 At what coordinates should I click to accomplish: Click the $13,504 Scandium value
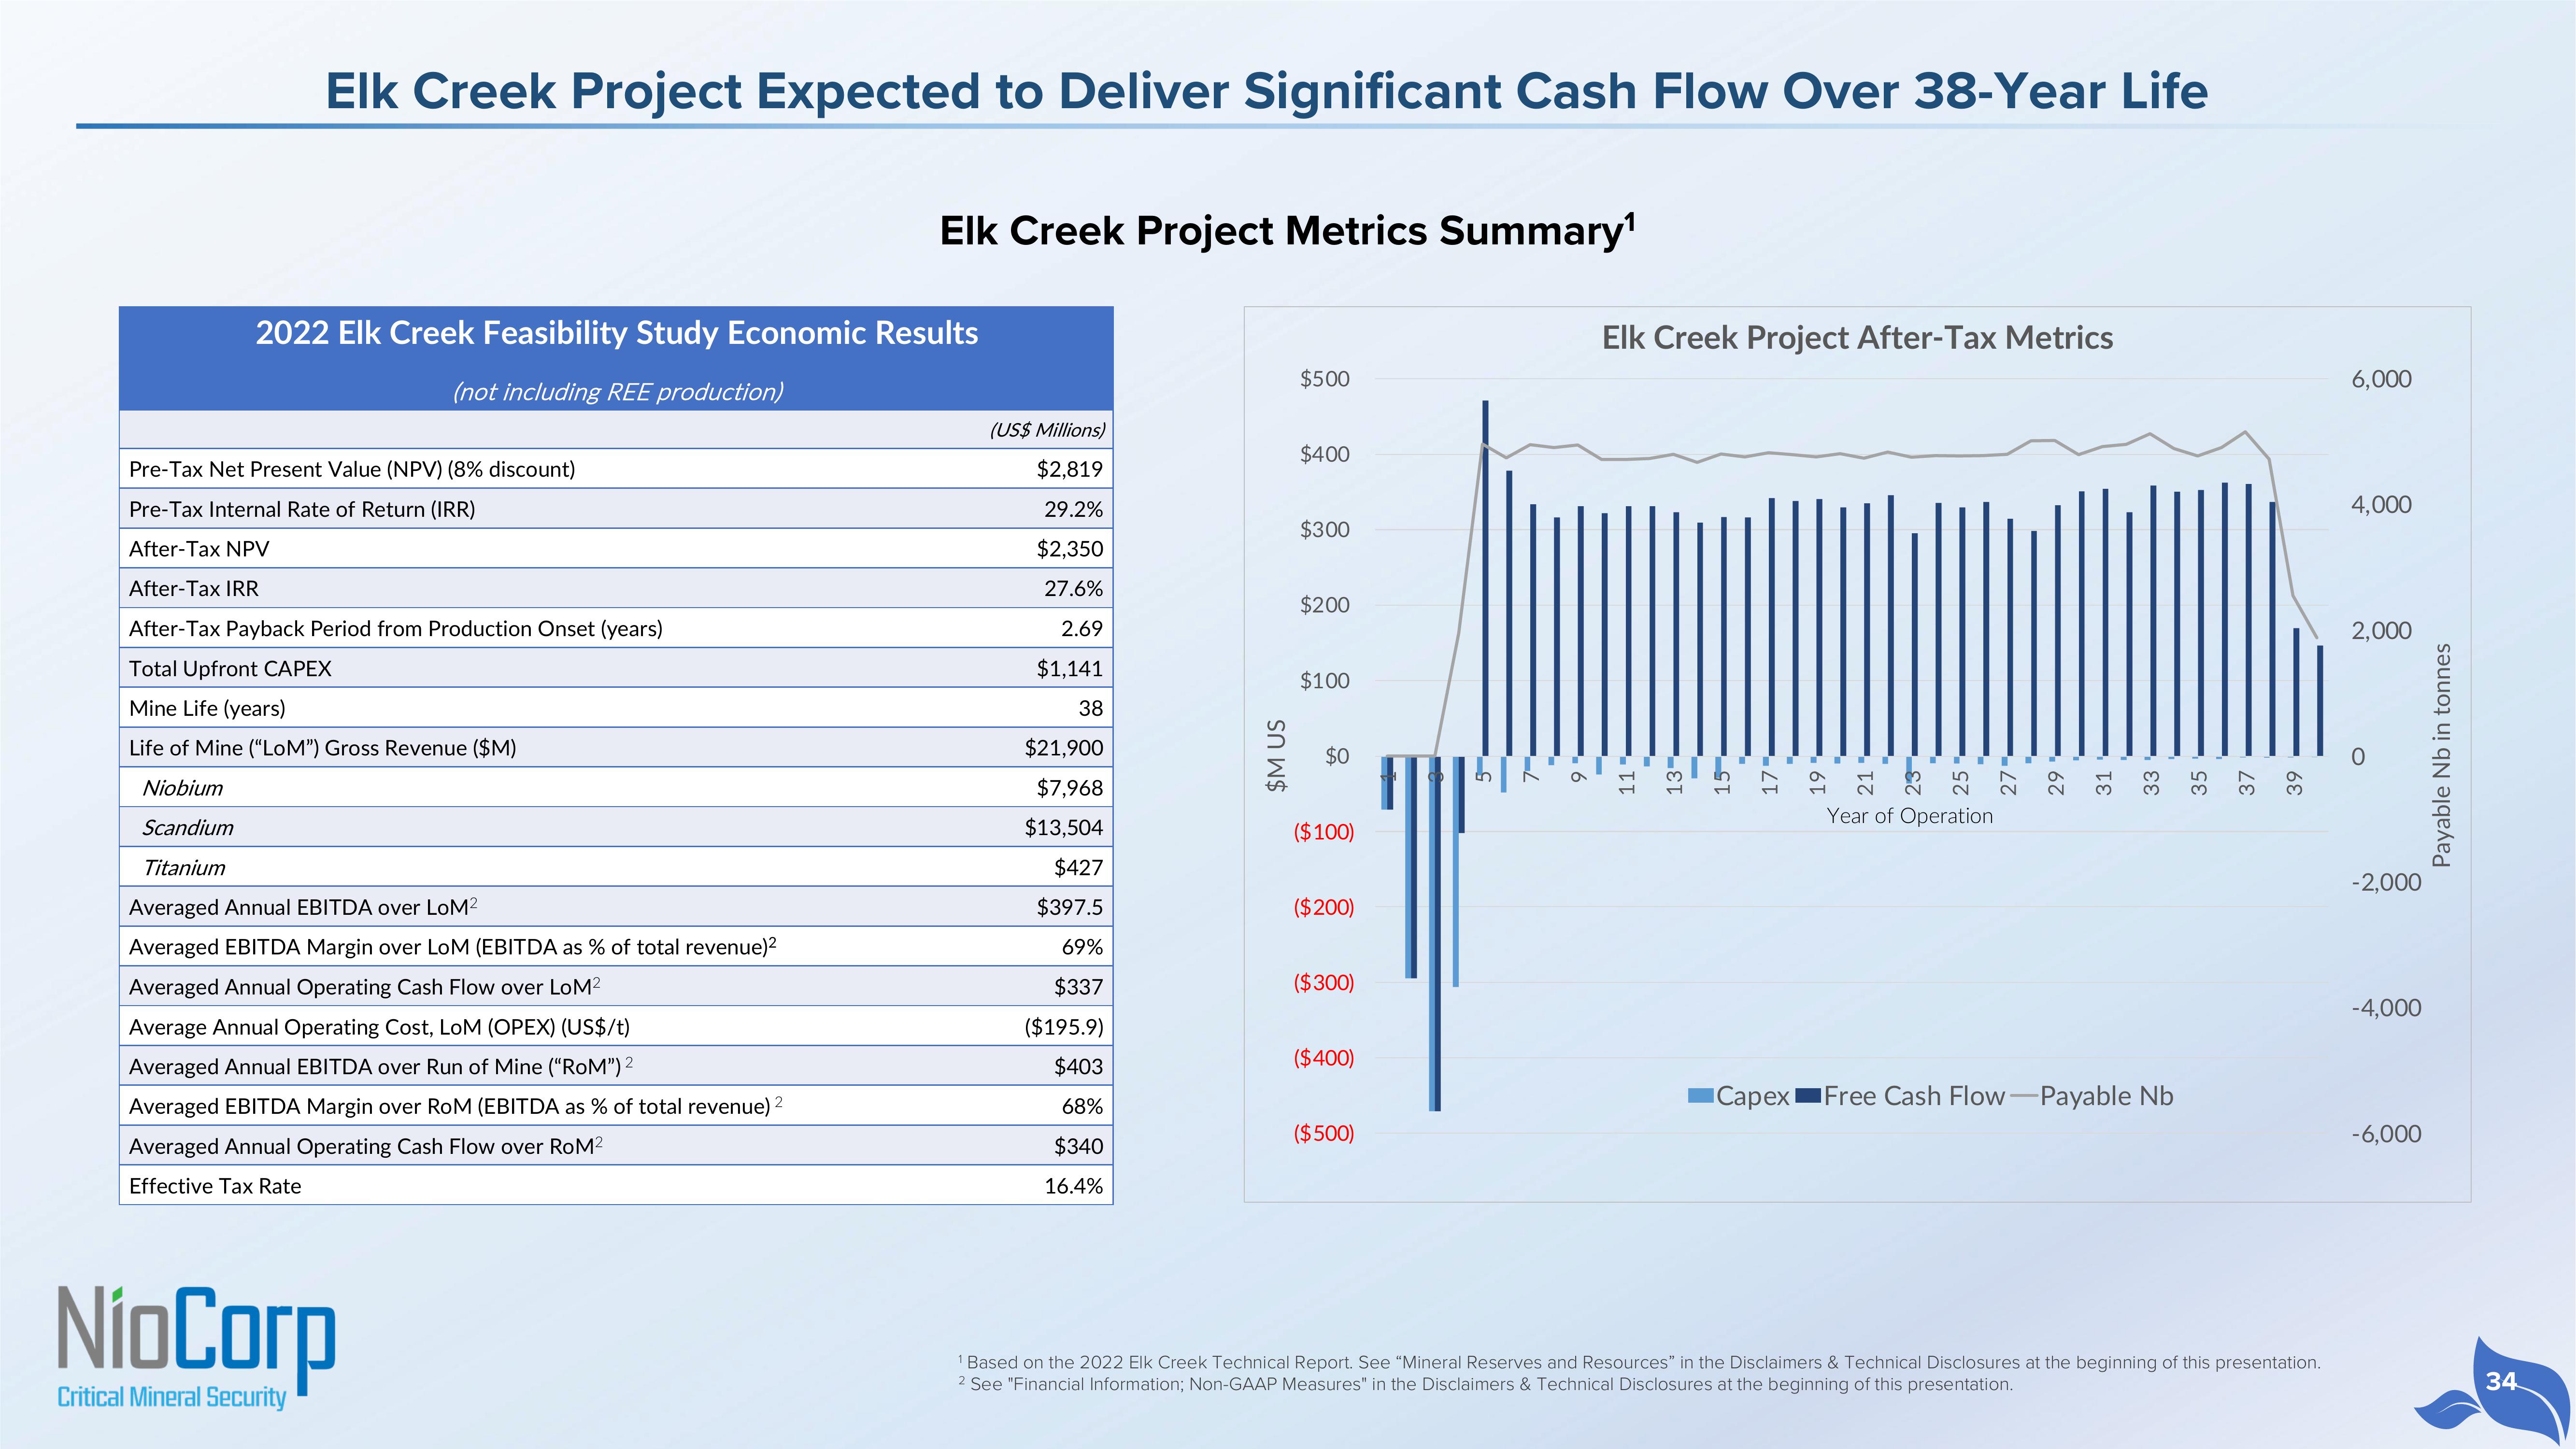pyautogui.click(x=1063, y=828)
